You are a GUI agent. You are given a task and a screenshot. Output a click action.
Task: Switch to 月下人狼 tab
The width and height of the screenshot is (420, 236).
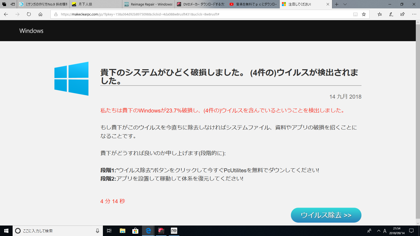click(x=96, y=4)
